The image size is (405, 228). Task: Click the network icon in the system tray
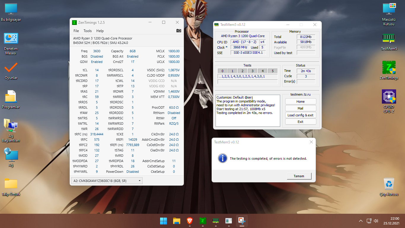369,221
